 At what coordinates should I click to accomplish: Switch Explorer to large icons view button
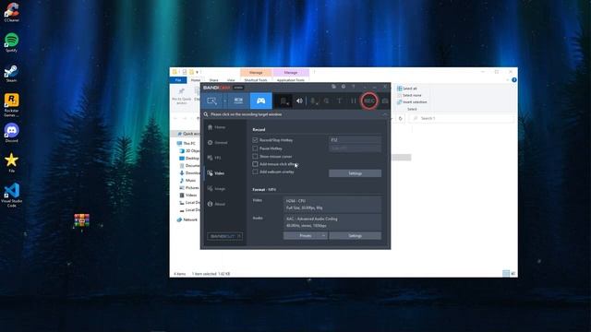[513, 274]
